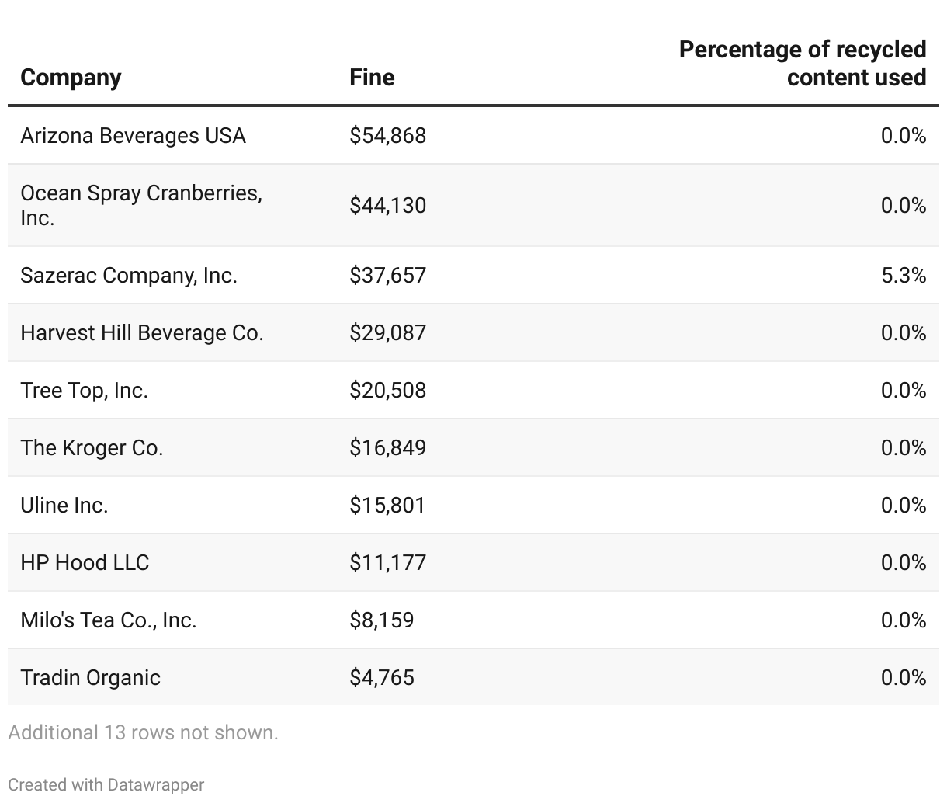Viewport: 947px width, 803px height.
Task: Click the 5.3% recycled content value
Action: coord(903,276)
